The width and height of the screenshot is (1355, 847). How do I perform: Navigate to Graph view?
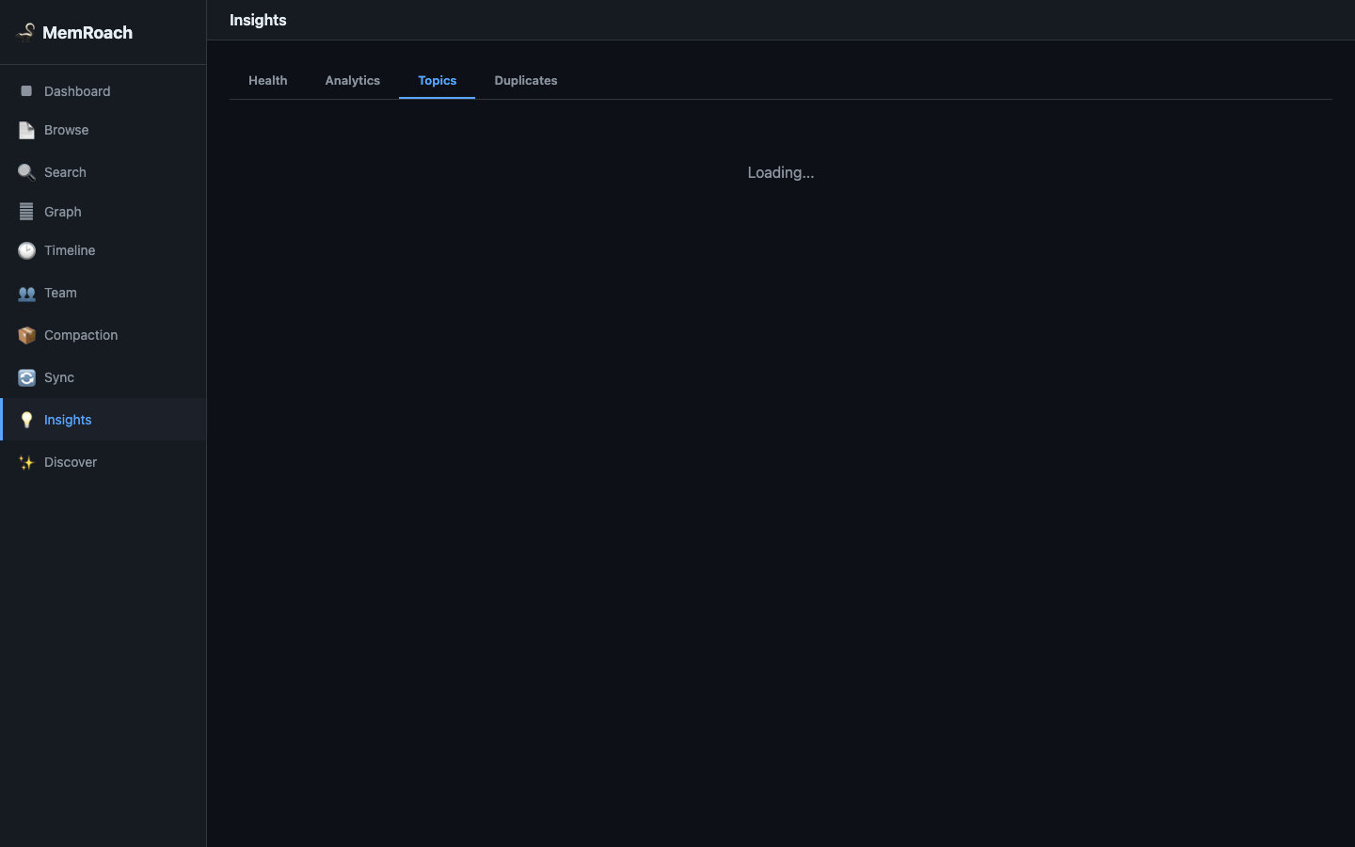click(62, 212)
